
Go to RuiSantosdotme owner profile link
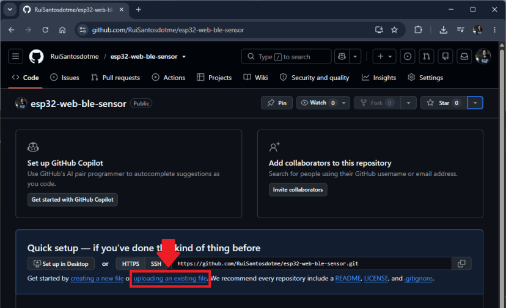(x=75, y=56)
